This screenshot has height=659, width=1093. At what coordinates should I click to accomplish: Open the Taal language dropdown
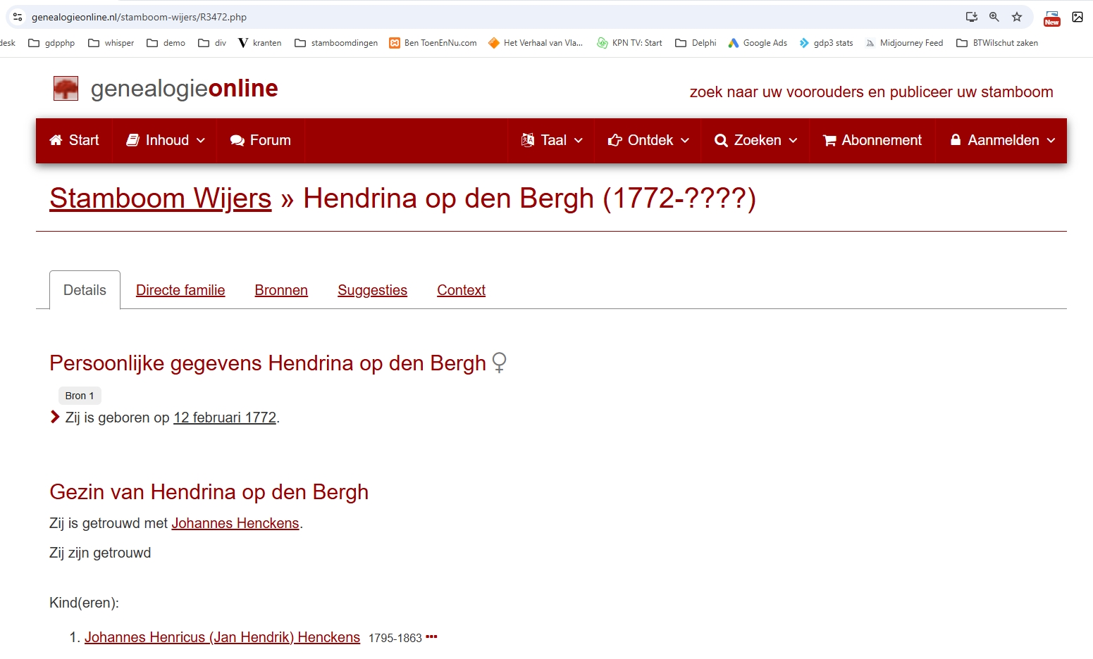point(552,140)
